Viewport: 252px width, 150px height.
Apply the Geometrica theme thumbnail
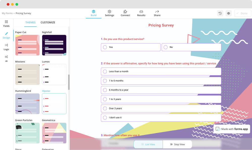[54, 133]
